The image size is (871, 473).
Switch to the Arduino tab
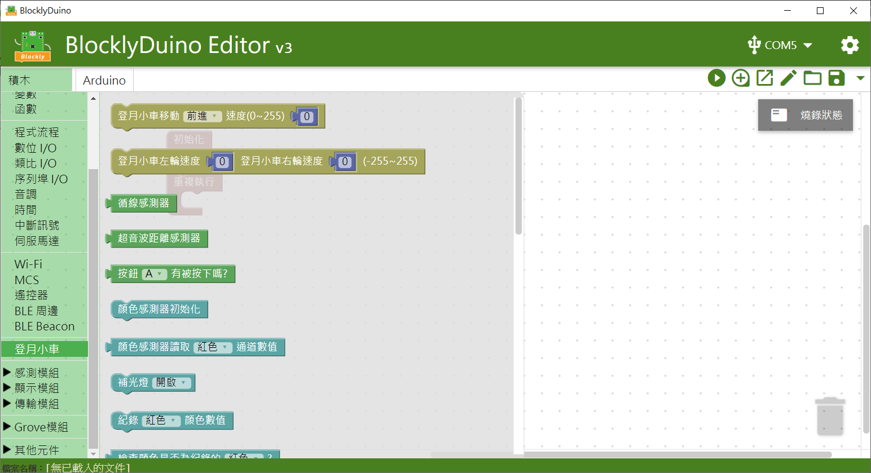[104, 81]
